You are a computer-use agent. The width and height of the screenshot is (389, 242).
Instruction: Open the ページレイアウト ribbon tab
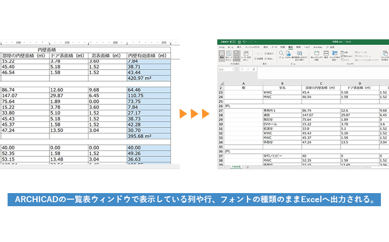pyautogui.click(x=252, y=47)
